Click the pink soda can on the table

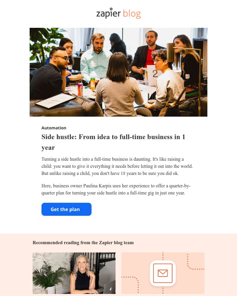(x=80, y=89)
